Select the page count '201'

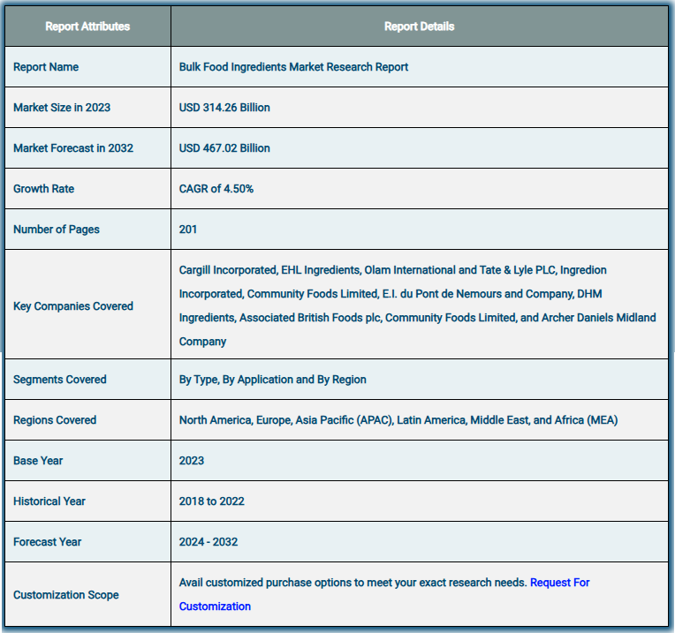[x=188, y=230]
